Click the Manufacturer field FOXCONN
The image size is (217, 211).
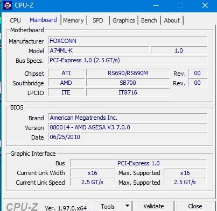point(127,41)
